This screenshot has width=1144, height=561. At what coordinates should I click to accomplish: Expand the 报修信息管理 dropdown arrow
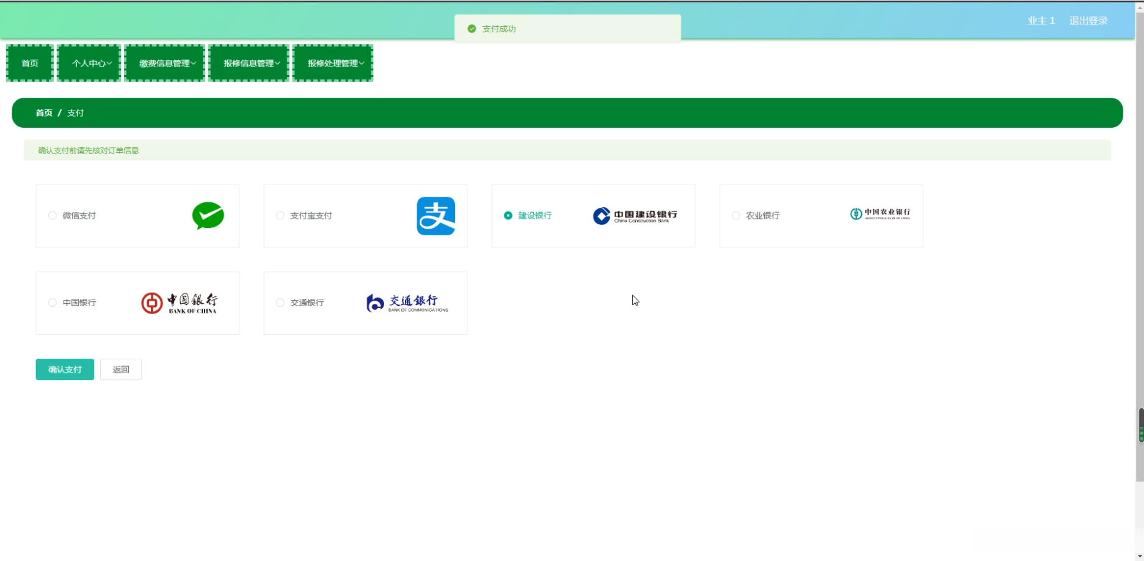(x=278, y=63)
